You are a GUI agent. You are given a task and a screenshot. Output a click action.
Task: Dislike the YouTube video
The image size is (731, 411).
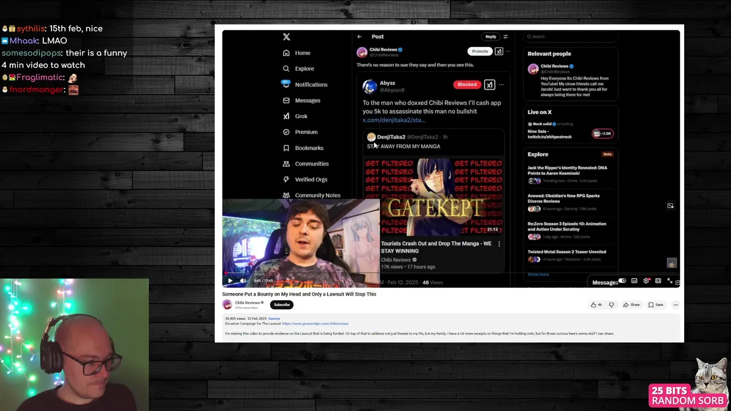[x=612, y=305]
